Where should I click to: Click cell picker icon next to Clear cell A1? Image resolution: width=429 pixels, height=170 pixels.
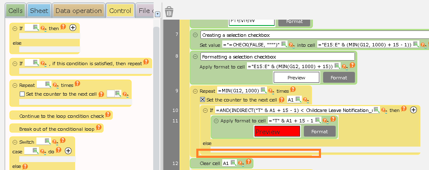tap(233, 163)
